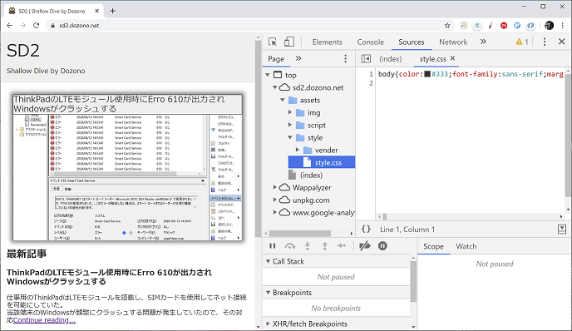Click the red extension icon in toolbar

(504, 25)
